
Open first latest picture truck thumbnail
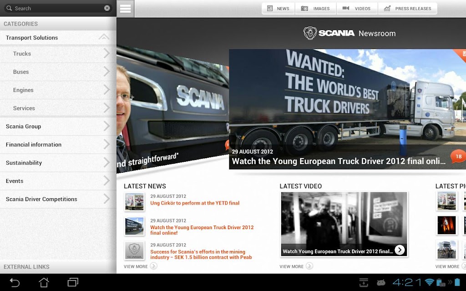point(446,201)
